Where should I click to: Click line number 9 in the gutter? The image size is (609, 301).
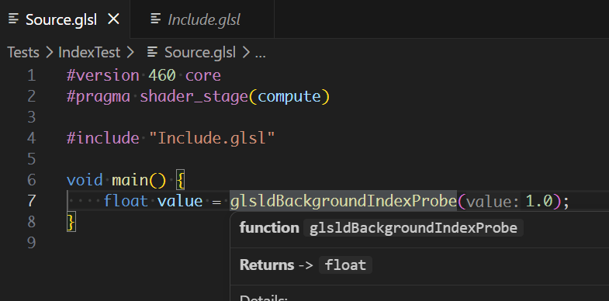tap(32, 243)
